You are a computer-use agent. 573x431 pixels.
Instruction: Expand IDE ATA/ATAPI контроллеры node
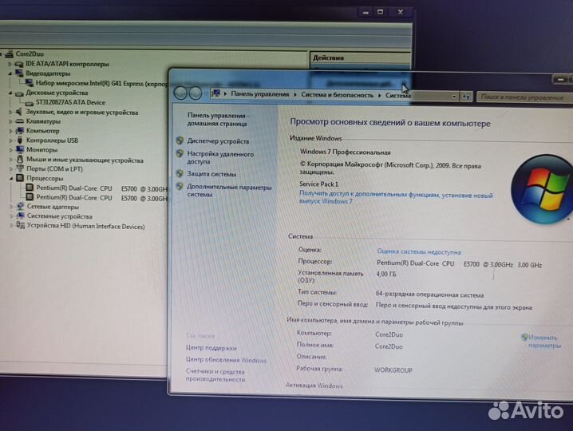10,65
